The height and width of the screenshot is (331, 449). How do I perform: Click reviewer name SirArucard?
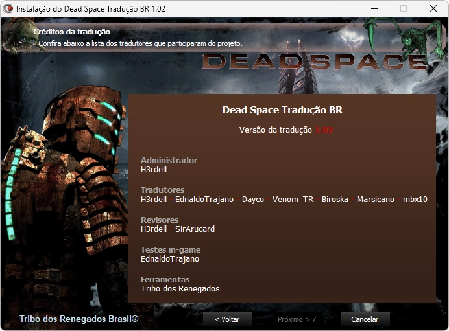pos(195,229)
